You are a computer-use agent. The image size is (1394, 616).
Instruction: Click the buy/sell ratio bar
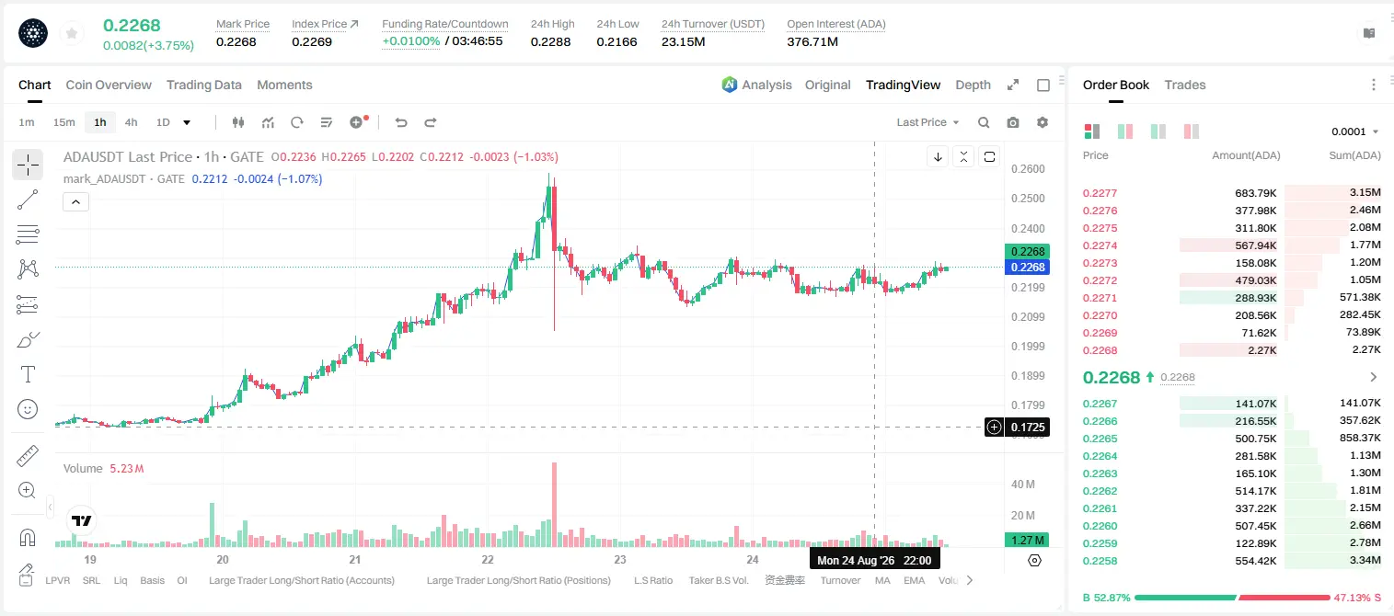click(1232, 598)
